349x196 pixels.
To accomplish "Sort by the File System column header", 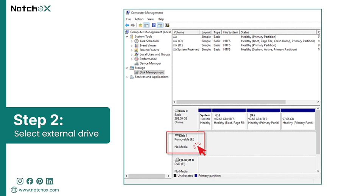I will 231,32.
